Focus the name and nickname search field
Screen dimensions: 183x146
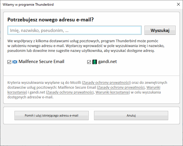click(74, 30)
